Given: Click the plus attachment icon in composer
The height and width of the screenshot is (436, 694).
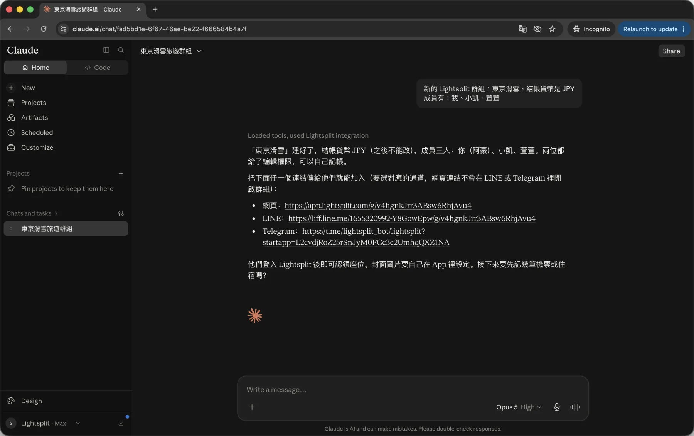Looking at the screenshot, I should 252,407.
